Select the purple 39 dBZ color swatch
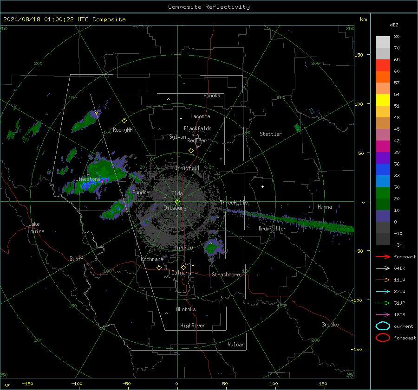 (383, 158)
